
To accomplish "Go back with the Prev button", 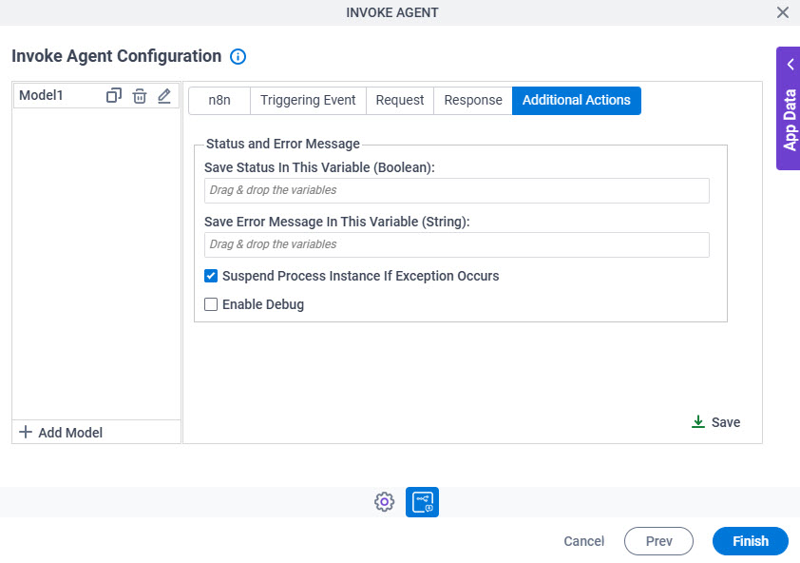I will (658, 541).
